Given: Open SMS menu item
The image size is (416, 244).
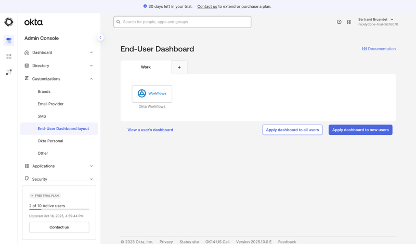Looking at the screenshot, I should coord(42,116).
